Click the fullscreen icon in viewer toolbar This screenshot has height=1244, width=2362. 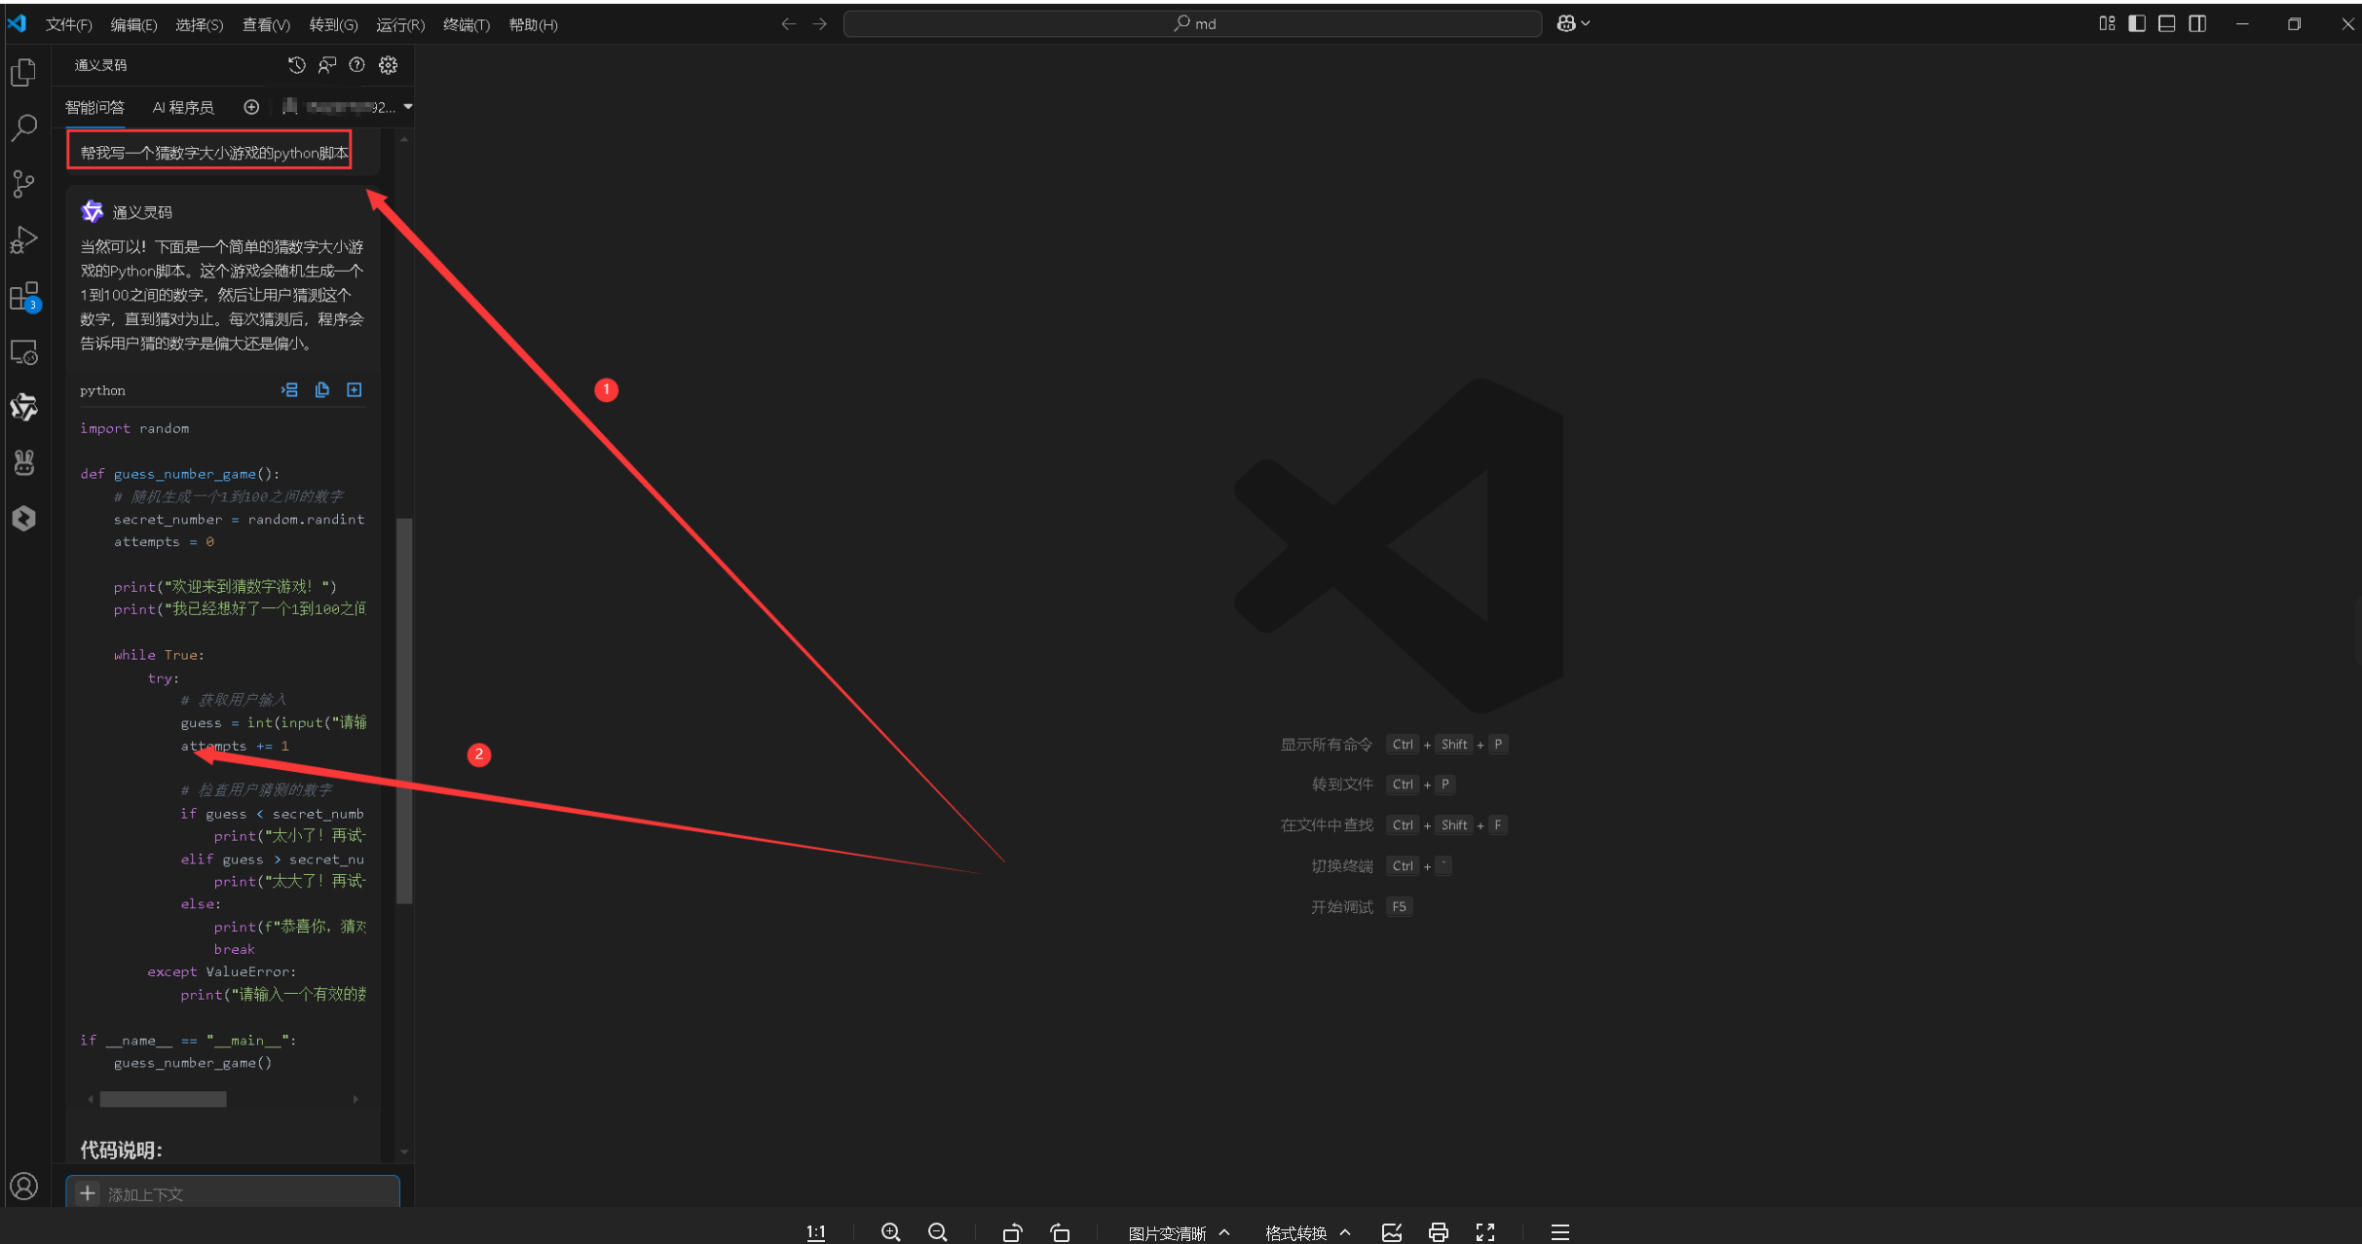point(1485,1232)
